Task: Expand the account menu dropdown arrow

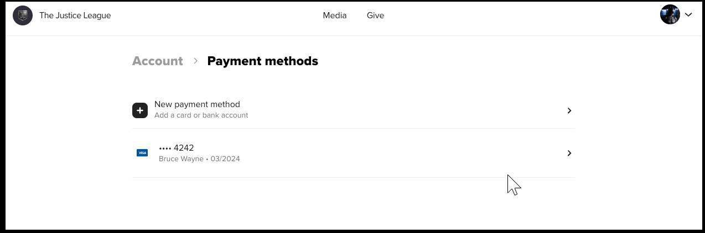Action: pyautogui.click(x=688, y=15)
